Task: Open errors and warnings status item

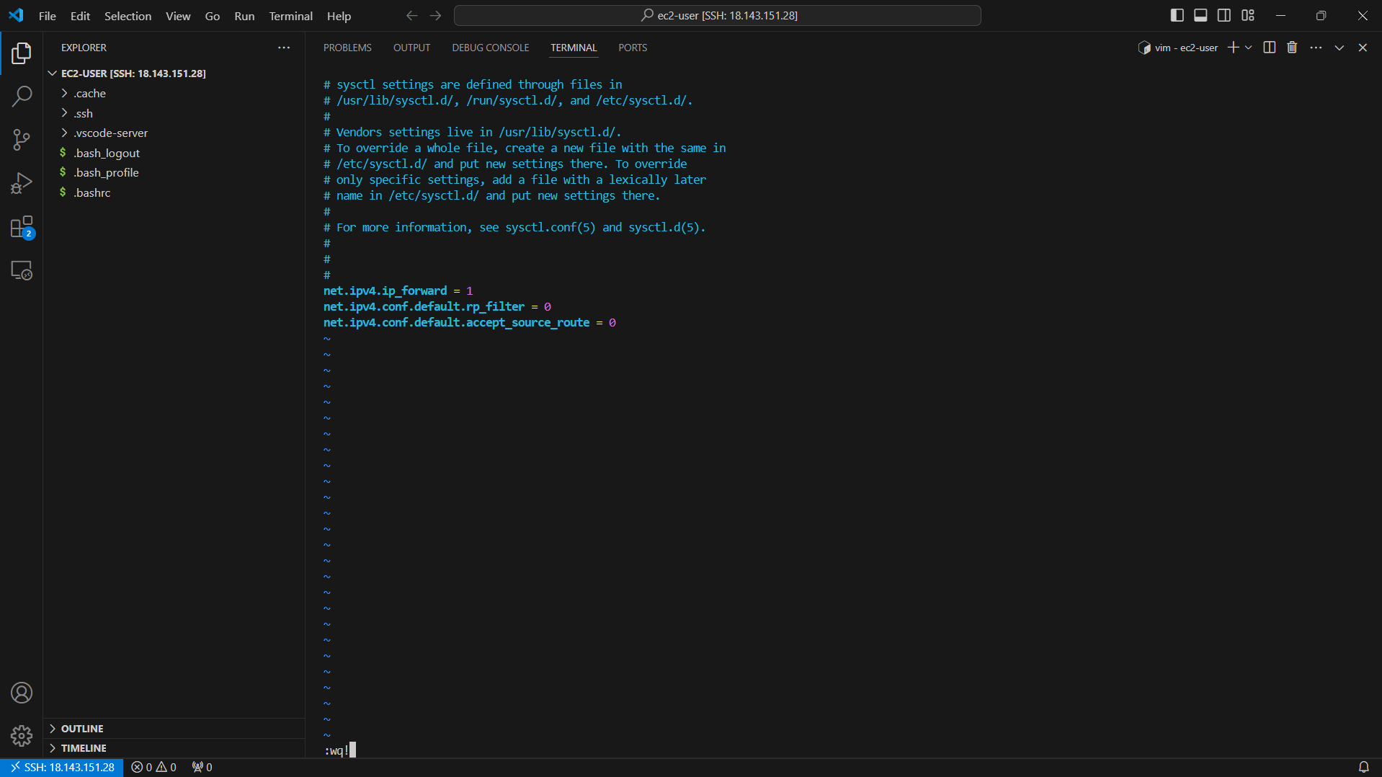Action: [x=154, y=768]
